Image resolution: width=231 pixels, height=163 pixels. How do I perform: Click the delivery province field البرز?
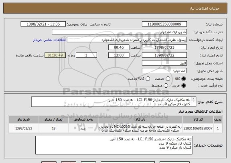[164, 63]
